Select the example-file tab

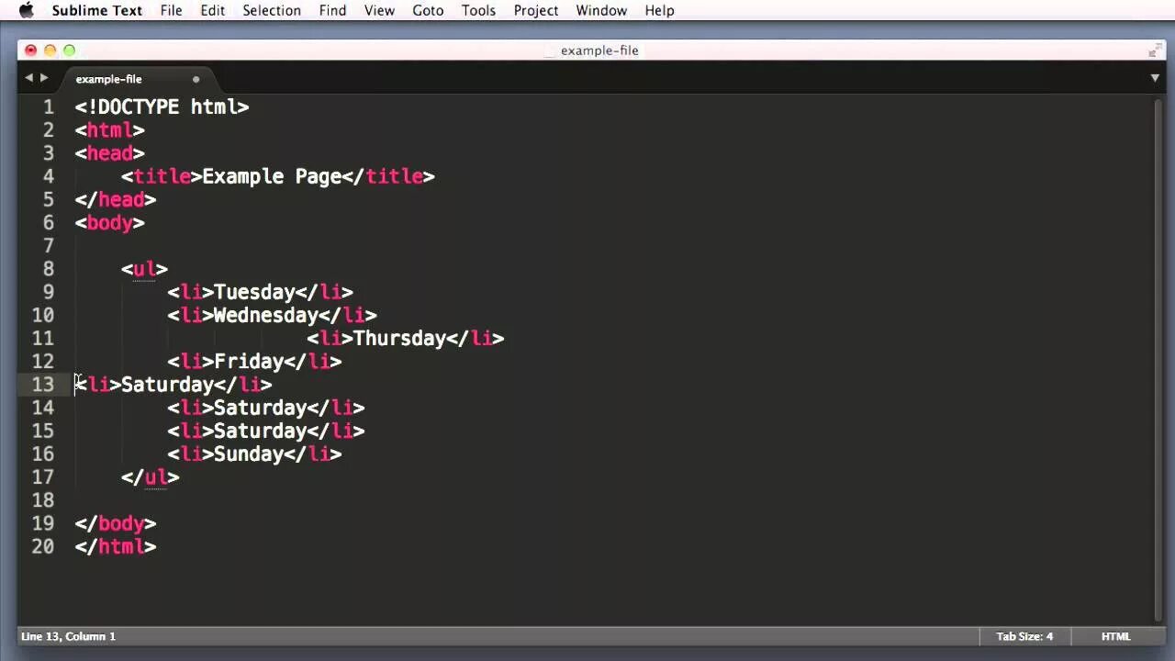pos(108,79)
